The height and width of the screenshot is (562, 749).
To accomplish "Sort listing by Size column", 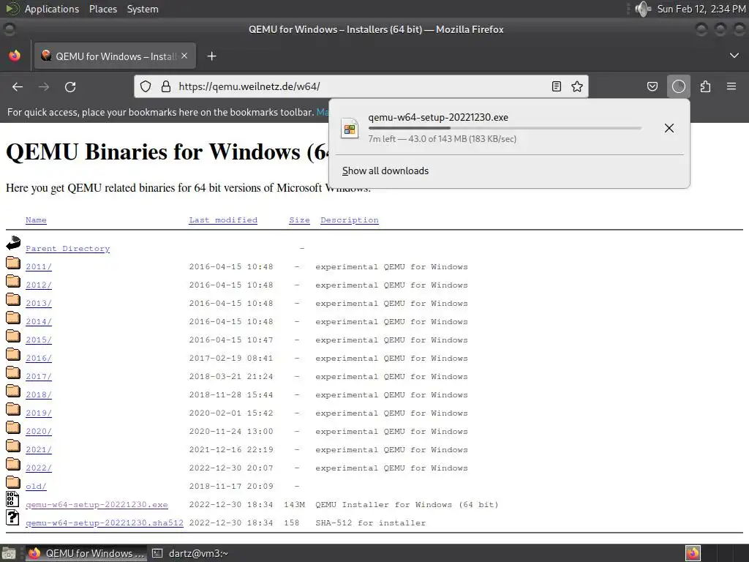I will (299, 220).
